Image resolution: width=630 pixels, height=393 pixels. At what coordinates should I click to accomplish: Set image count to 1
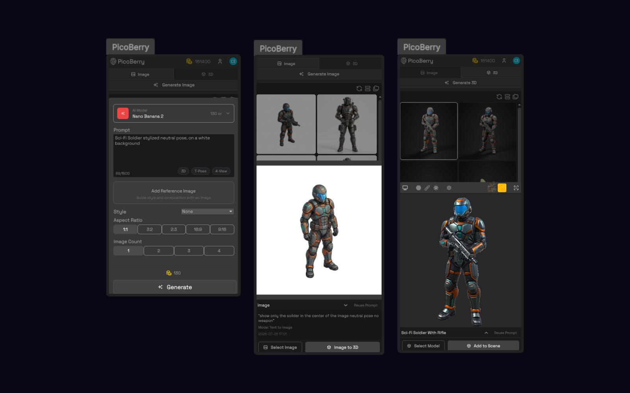(x=128, y=251)
